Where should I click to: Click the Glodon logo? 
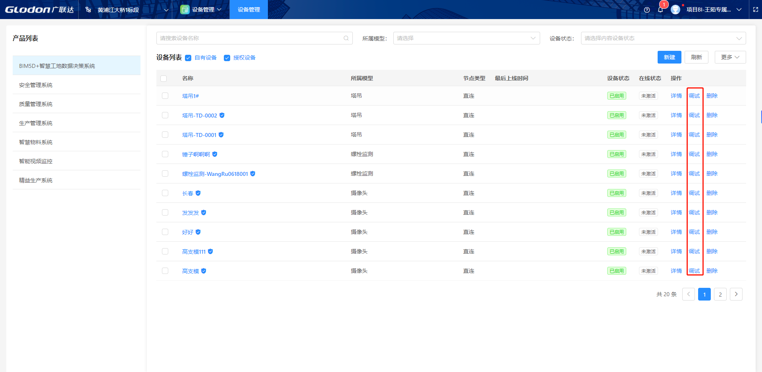click(x=39, y=10)
